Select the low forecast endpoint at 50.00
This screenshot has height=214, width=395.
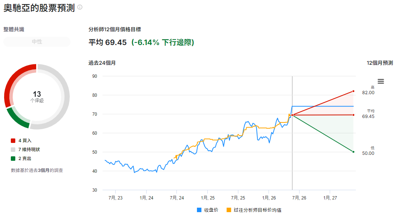pyautogui.click(x=354, y=152)
